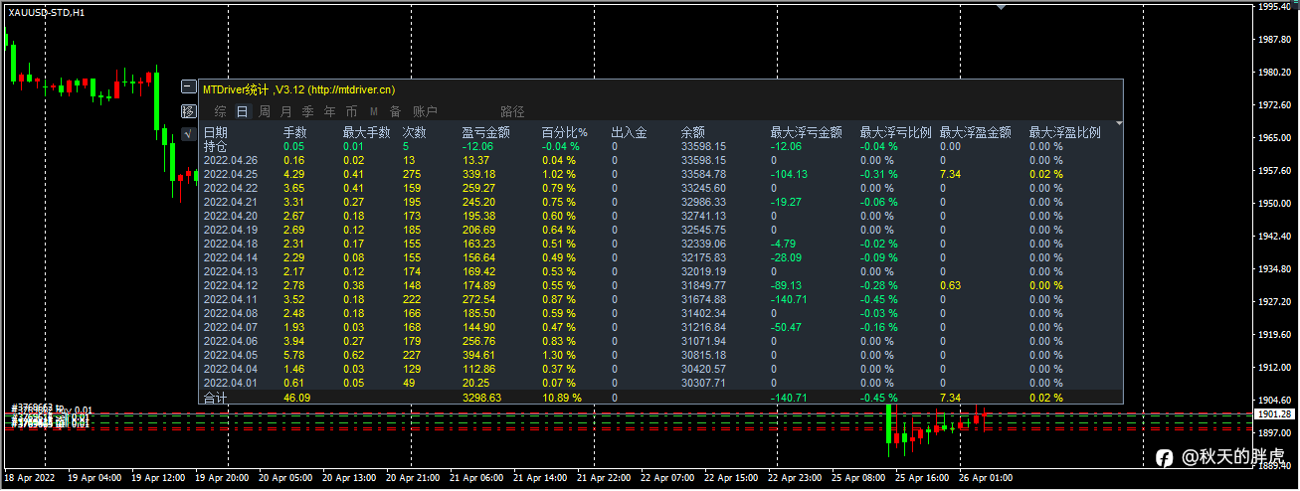Screen dimensions: 1300x491
Task: Select the 账户 account tab
Action: pyautogui.click(x=425, y=112)
